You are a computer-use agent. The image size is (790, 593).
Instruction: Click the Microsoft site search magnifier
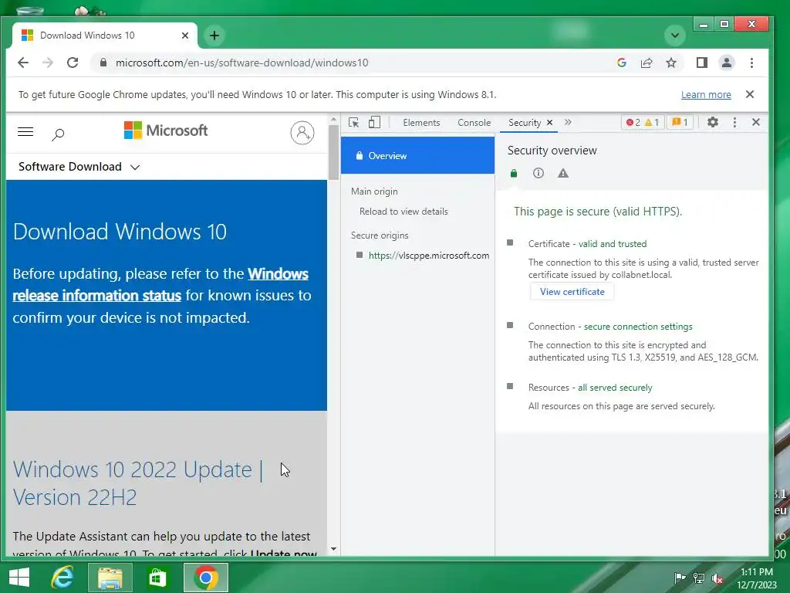tap(58, 134)
